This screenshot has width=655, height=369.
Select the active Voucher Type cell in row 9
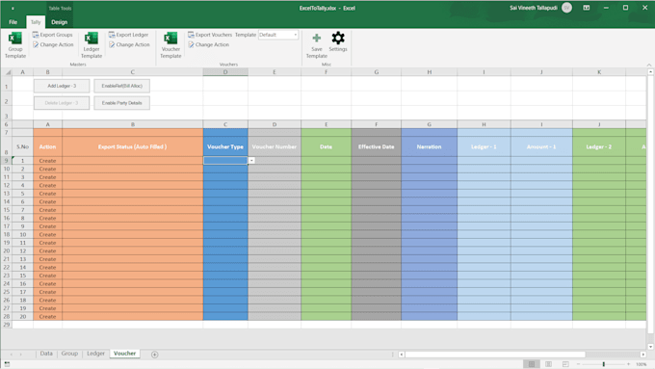[225, 161]
